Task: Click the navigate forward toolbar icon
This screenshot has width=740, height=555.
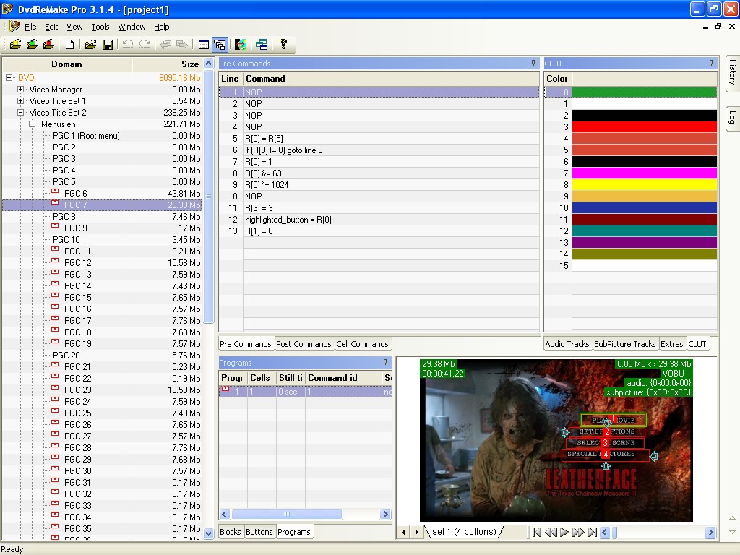Action: 182,44
